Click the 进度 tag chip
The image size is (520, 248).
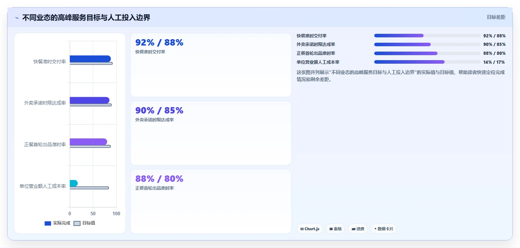358,229
